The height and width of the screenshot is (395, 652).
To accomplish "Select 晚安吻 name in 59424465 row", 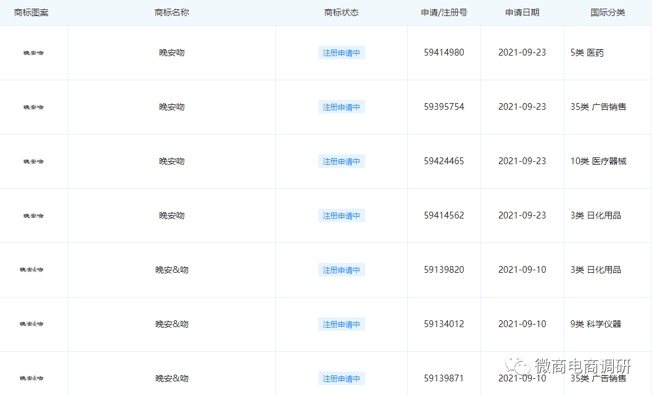I will click(x=171, y=162).
